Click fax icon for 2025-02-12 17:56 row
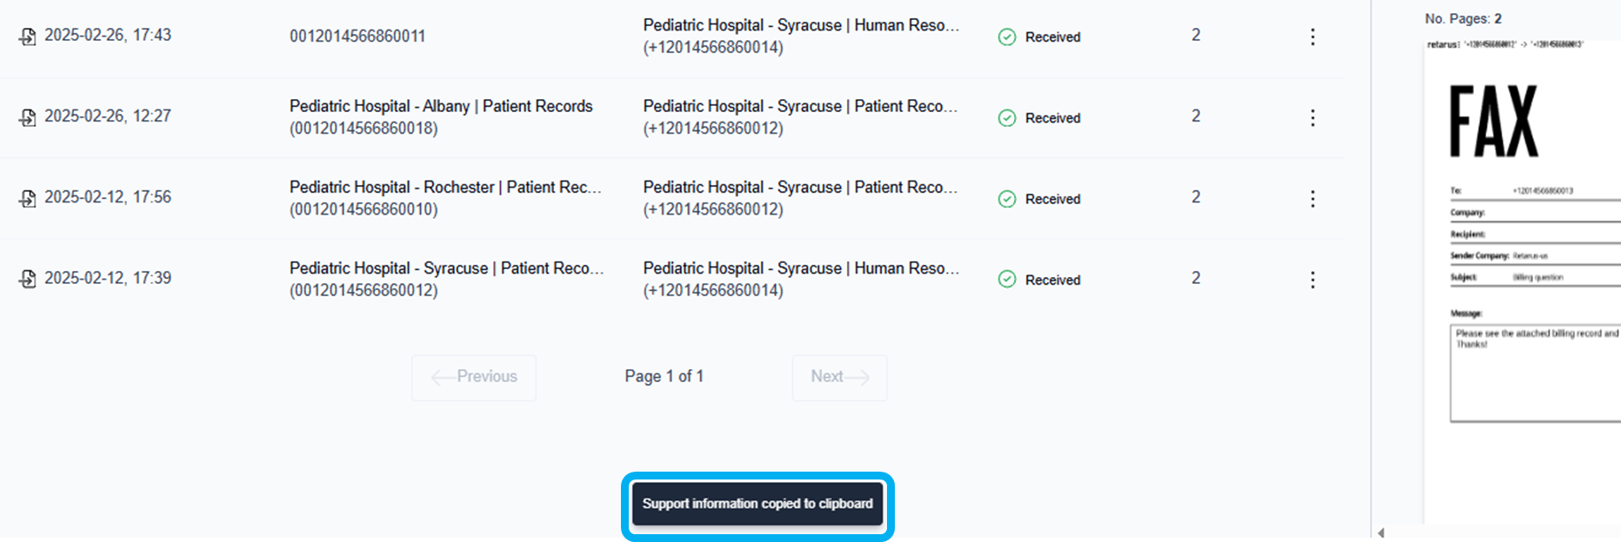 28,198
